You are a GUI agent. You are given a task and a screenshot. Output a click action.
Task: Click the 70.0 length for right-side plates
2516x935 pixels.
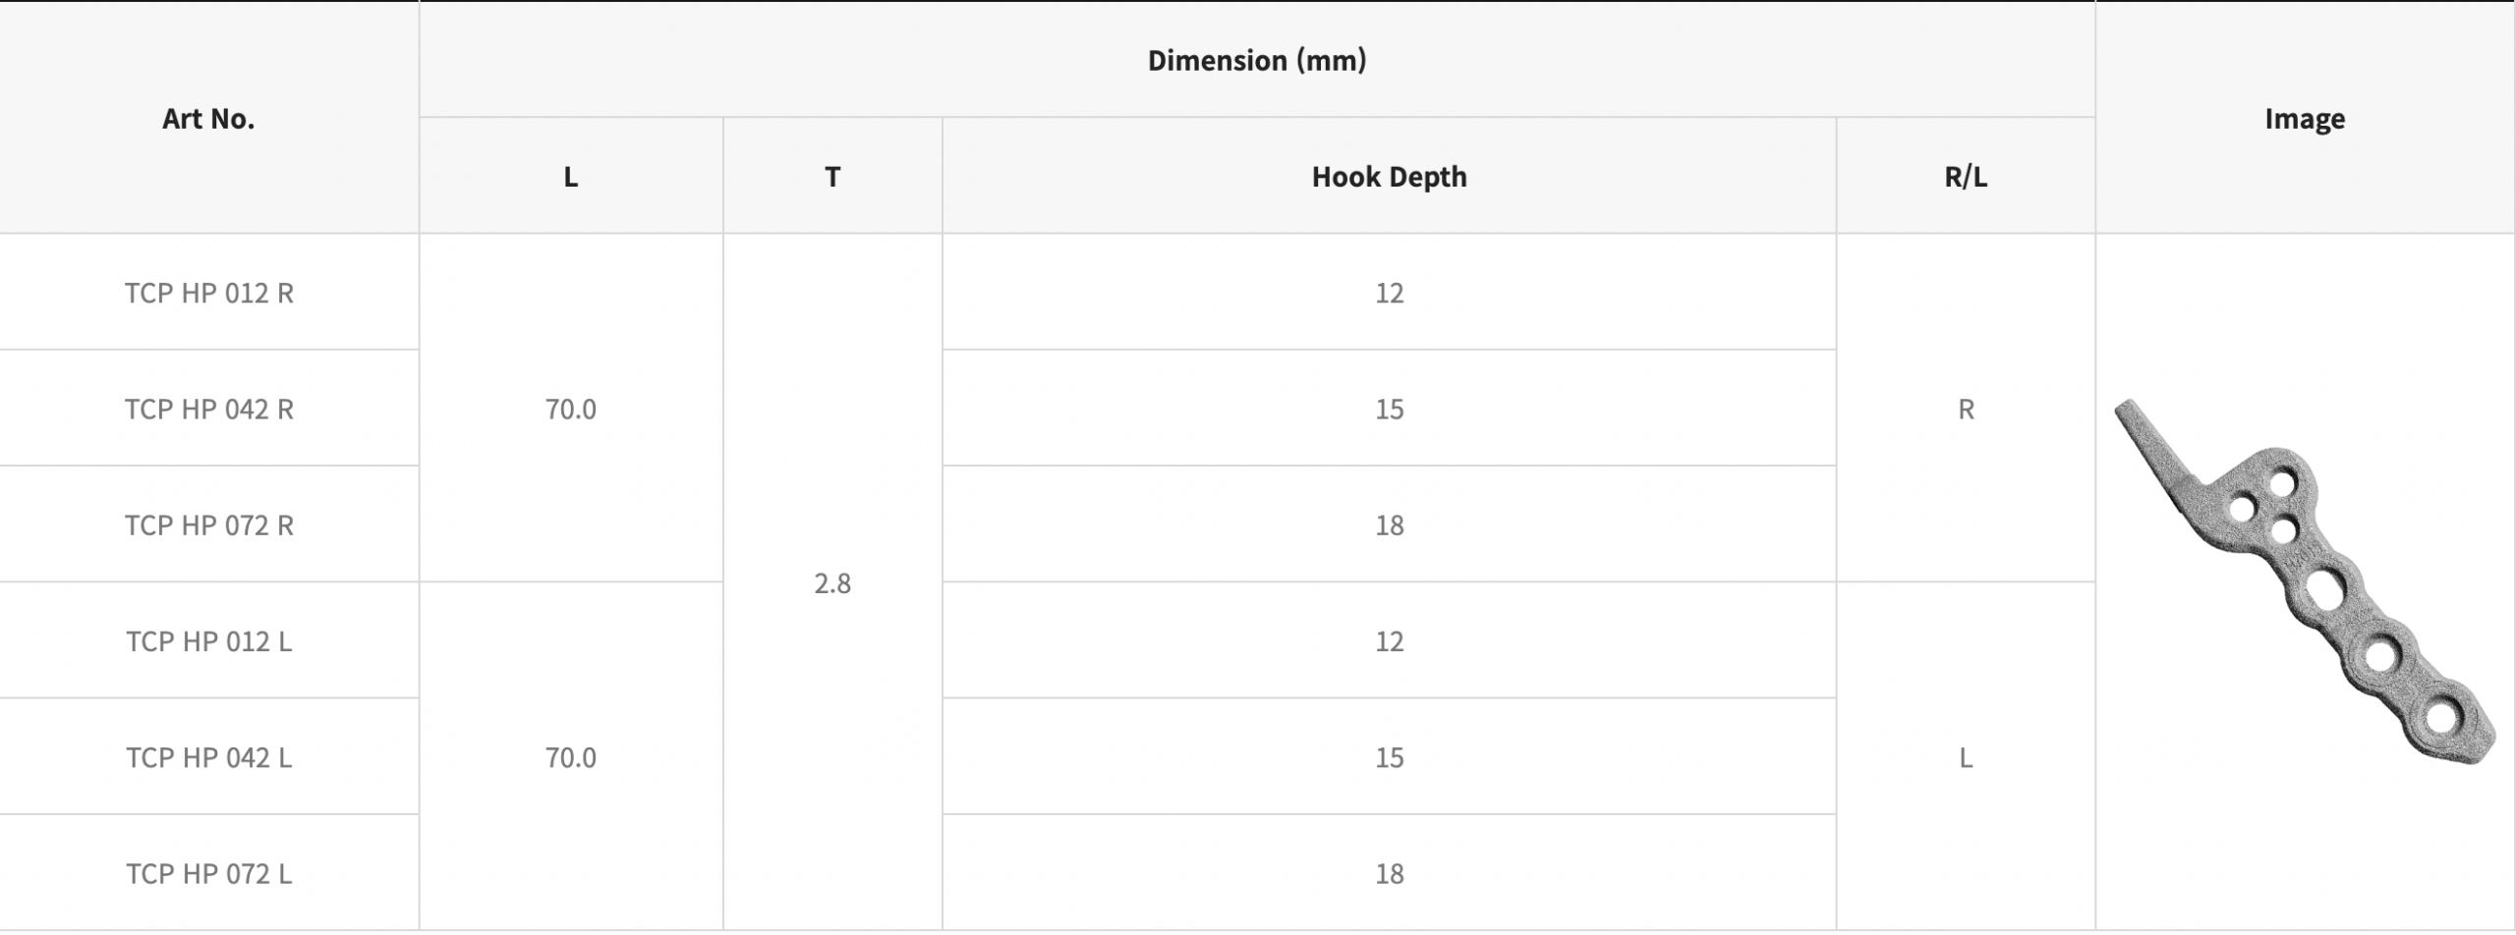[570, 409]
